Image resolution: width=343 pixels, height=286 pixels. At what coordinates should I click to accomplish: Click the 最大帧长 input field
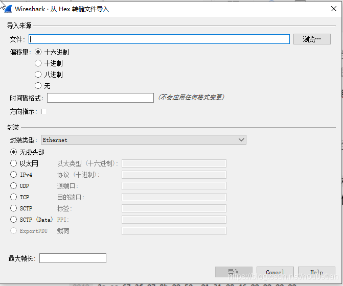point(73,258)
